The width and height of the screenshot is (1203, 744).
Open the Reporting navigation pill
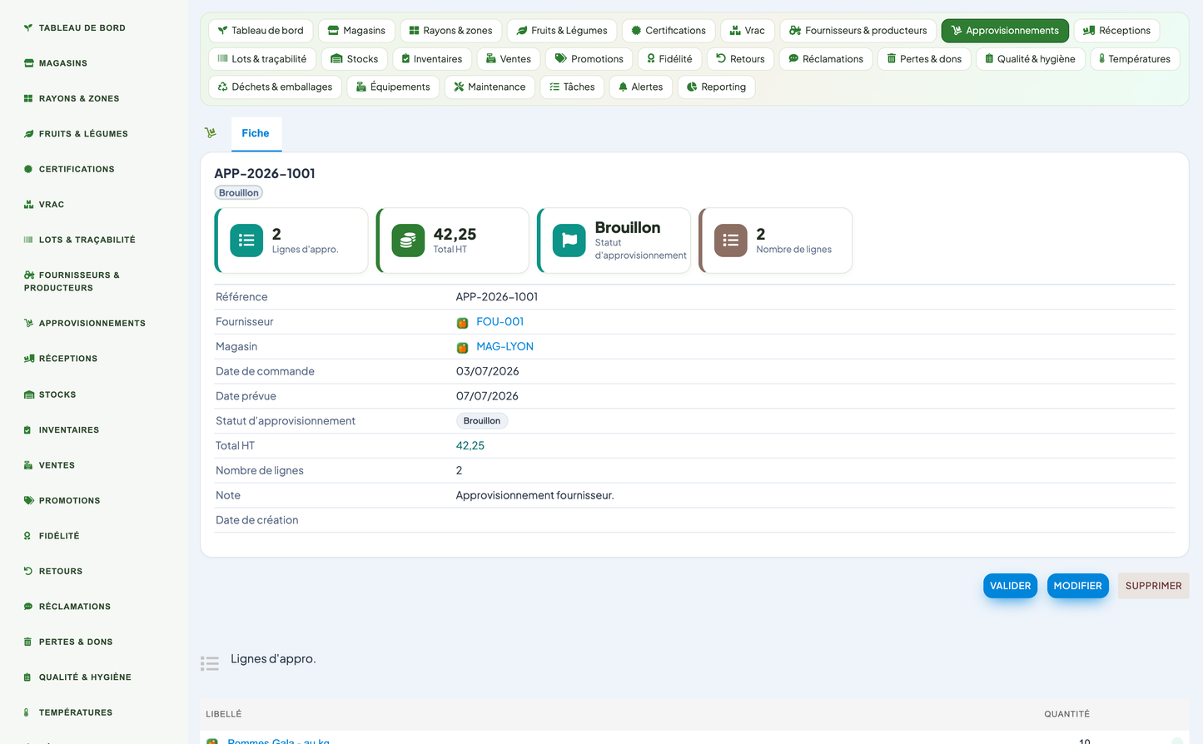pyautogui.click(x=716, y=87)
